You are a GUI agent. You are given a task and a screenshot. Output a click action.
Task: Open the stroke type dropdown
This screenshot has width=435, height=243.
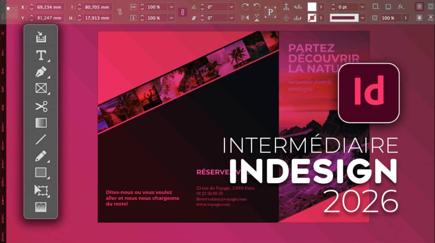click(362, 18)
